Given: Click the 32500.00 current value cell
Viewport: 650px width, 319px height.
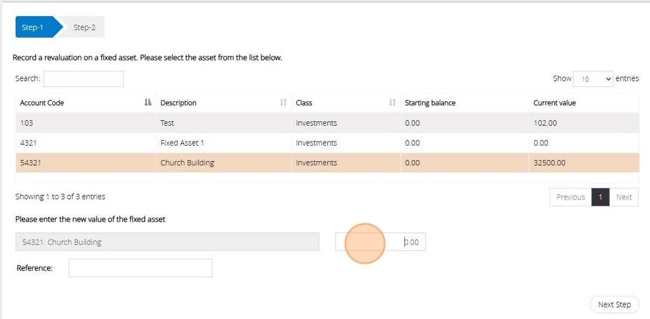Looking at the screenshot, I should [x=549, y=163].
